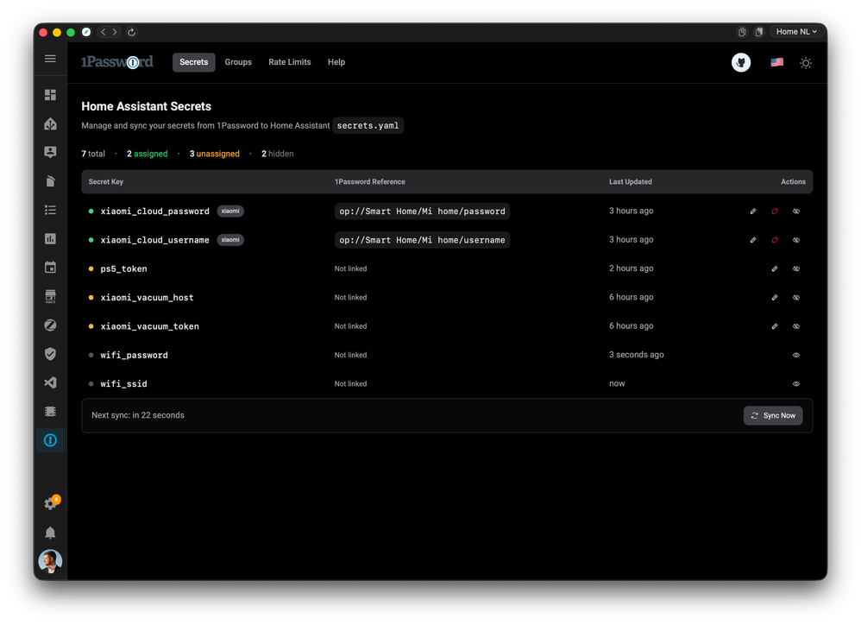Image resolution: width=861 pixels, height=625 pixels.
Task: Open the notifications bell in sidebar
Action: pyautogui.click(x=50, y=533)
